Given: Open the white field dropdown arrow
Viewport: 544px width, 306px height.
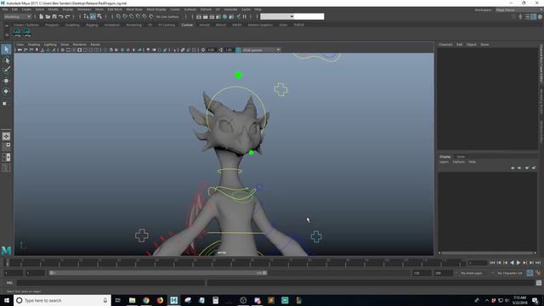Looking at the screenshot, I should 292,17.
